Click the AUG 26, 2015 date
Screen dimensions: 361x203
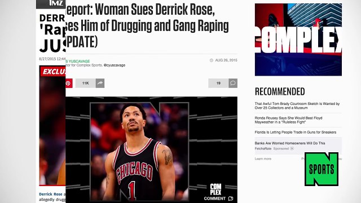226,60
